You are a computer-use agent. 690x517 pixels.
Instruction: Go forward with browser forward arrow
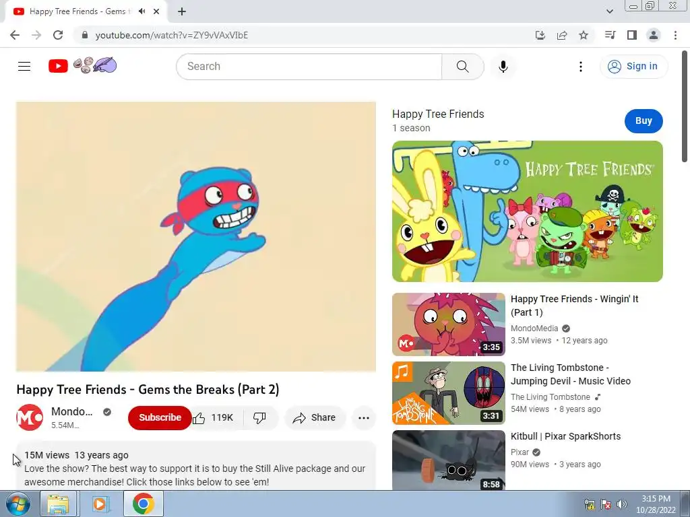pos(36,35)
